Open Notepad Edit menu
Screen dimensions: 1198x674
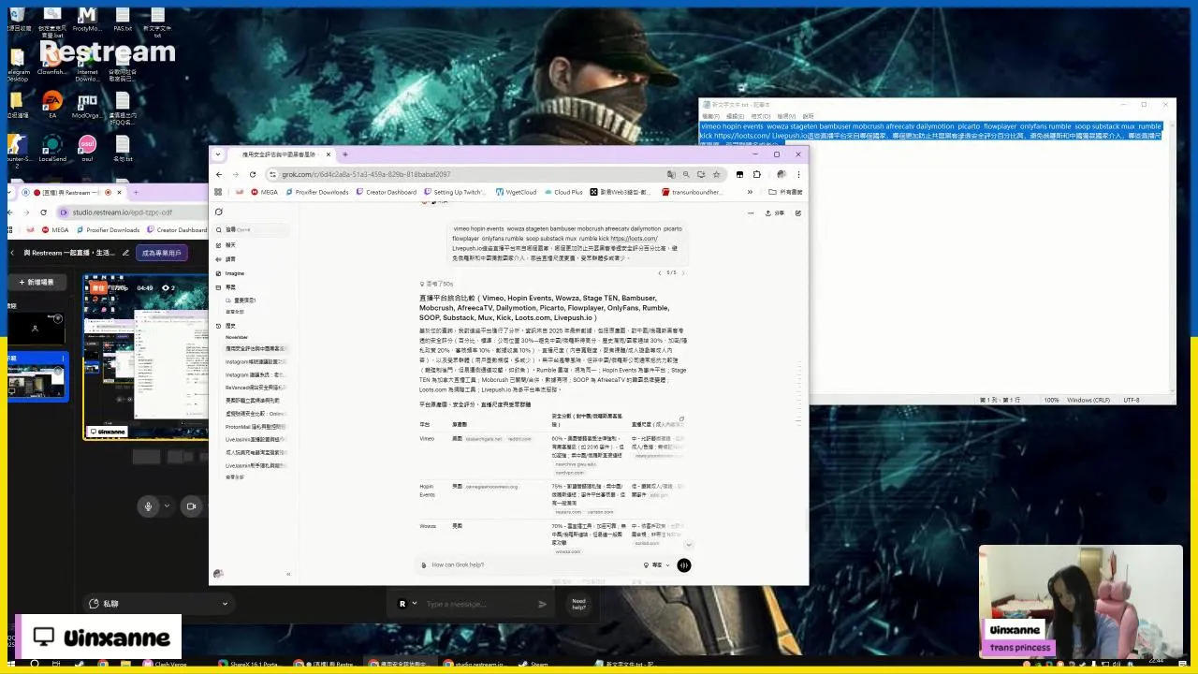tap(736, 116)
